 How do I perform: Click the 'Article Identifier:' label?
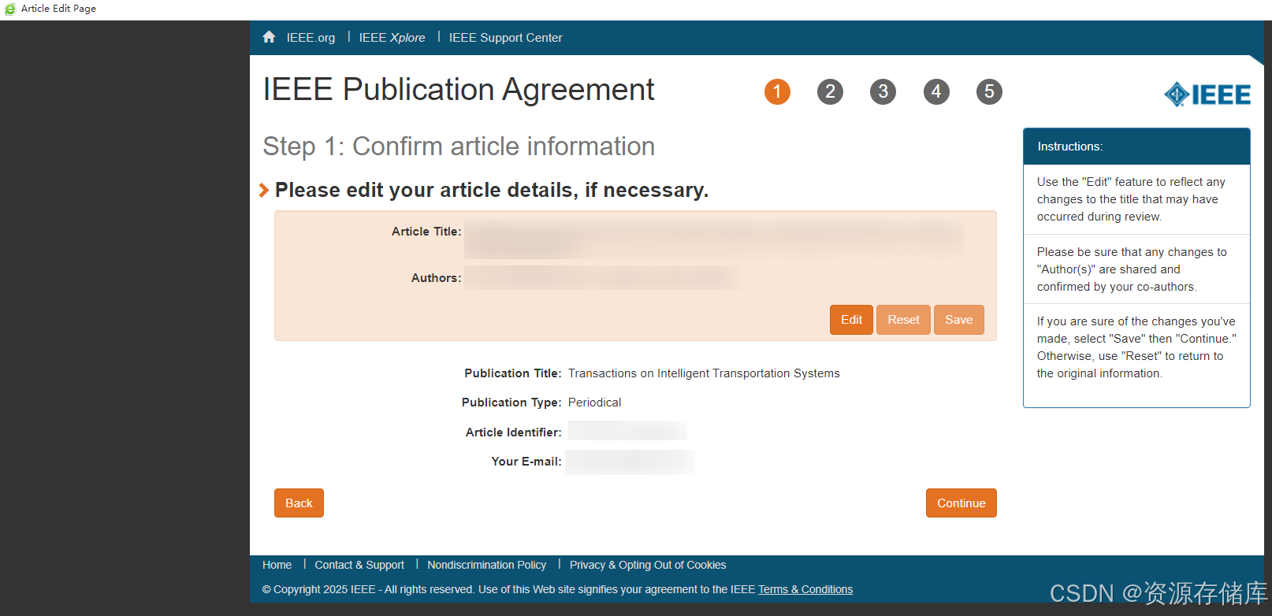pos(513,432)
